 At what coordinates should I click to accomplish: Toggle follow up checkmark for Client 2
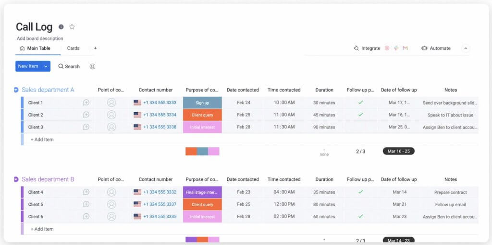(360, 115)
